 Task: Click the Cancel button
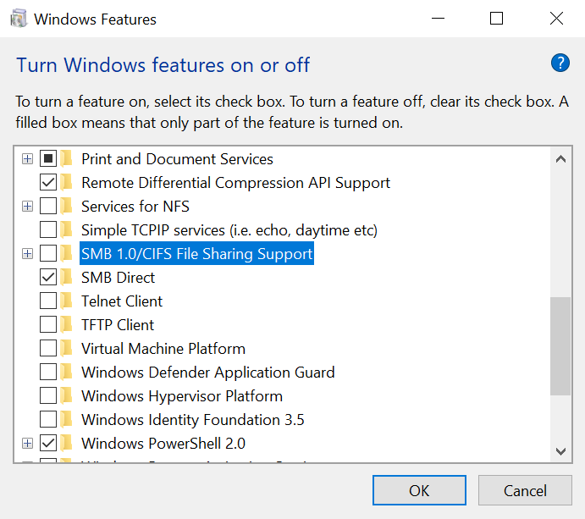pyautogui.click(x=525, y=490)
